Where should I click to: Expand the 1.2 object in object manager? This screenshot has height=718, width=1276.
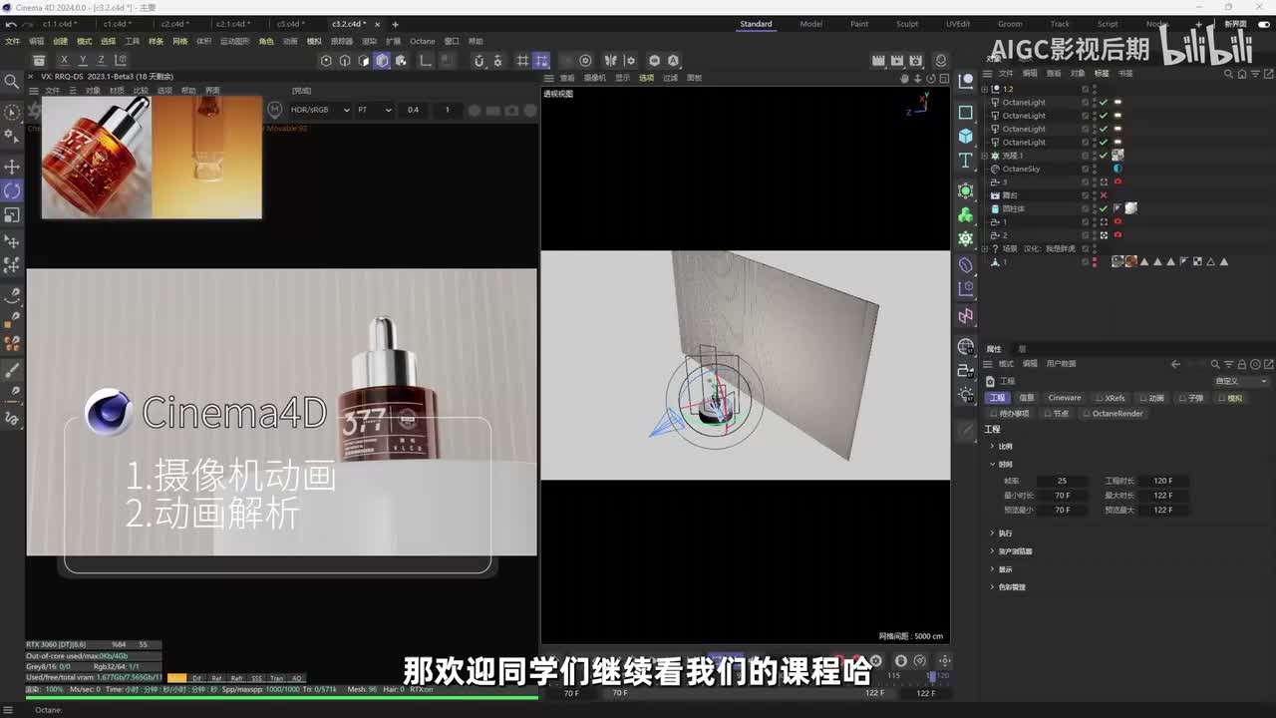[x=985, y=89]
